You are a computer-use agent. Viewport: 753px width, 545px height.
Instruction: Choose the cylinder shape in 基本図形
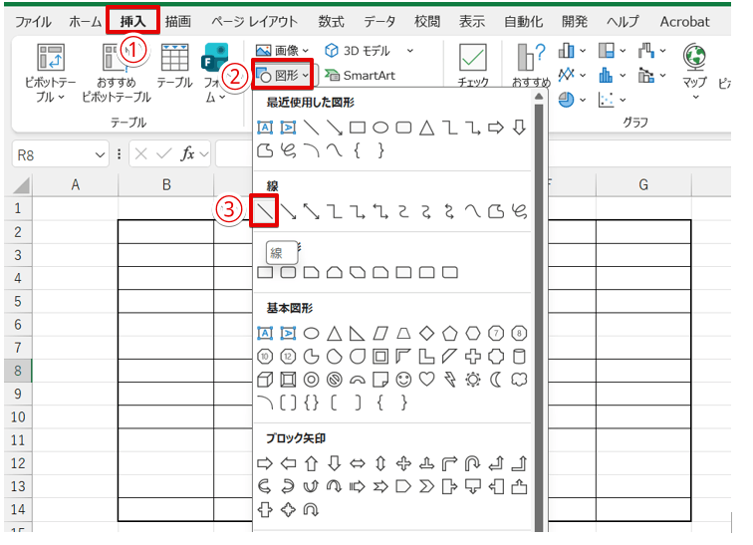519,357
